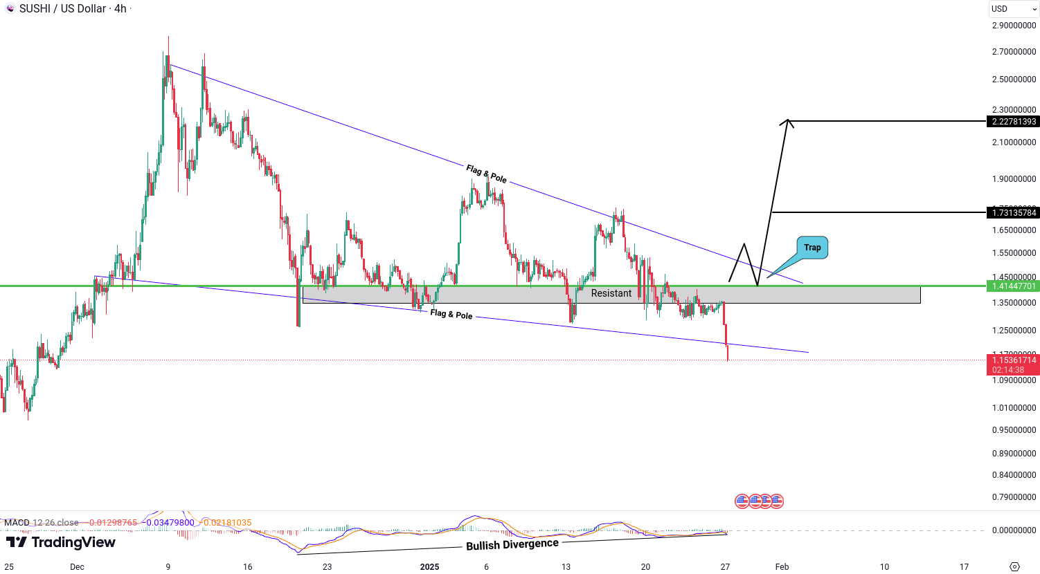
Task: Click the Feb label on the time axis
Action: pos(782,567)
